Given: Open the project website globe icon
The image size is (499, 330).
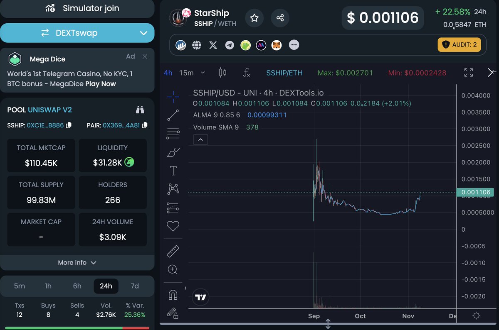Looking at the screenshot, I should coord(197,45).
